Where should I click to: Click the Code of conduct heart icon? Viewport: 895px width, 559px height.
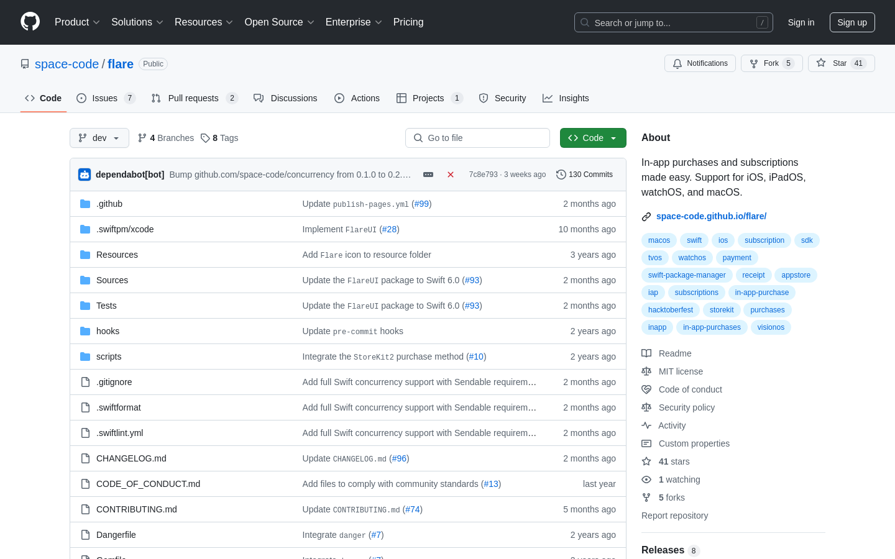click(x=646, y=389)
